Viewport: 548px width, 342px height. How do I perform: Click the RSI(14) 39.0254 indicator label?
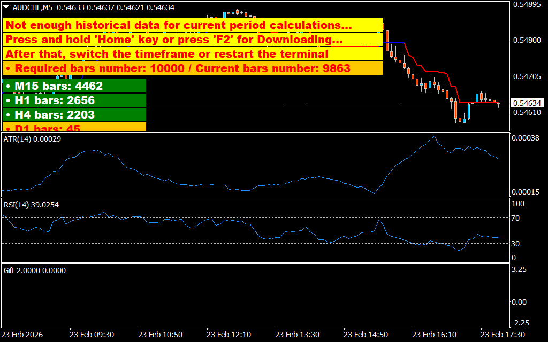point(31,205)
